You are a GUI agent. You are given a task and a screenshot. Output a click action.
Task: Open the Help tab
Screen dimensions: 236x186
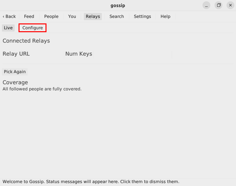[165, 16]
